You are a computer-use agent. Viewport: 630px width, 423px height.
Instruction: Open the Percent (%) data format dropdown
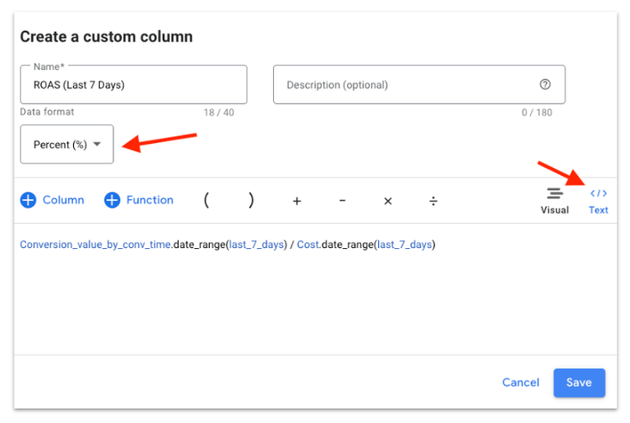point(67,145)
